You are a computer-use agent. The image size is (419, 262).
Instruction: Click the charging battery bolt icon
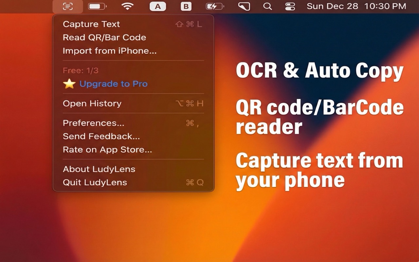(x=215, y=6)
